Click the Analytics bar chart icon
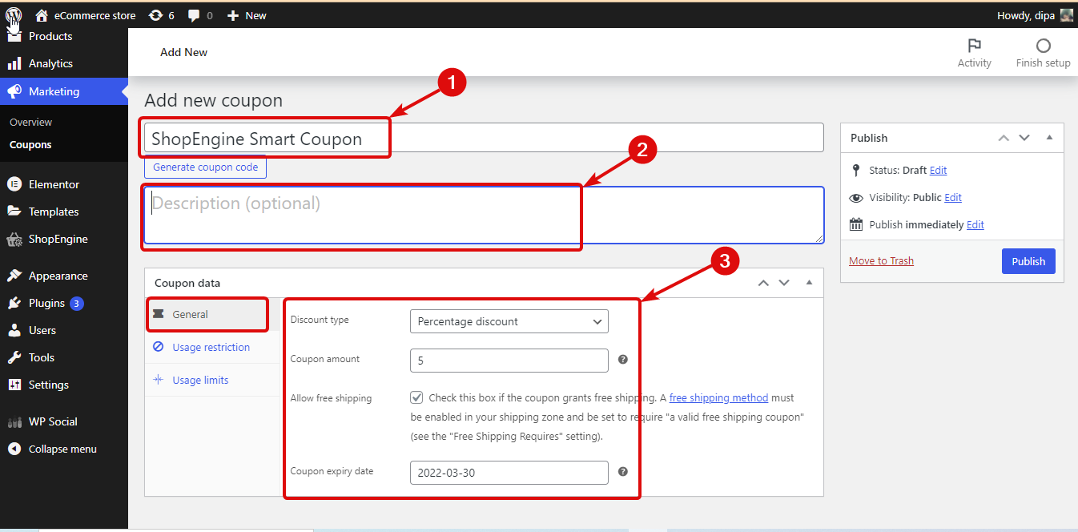Viewport: 1078px width, 532px height. coord(14,63)
